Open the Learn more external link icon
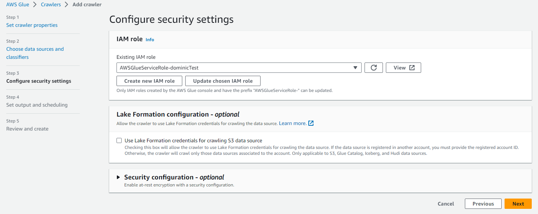538x214 pixels. tap(311, 123)
